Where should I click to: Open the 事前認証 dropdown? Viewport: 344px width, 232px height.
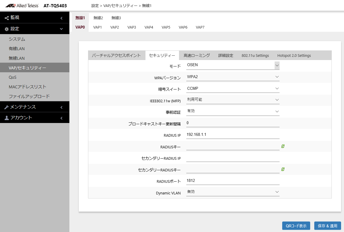pos(233,111)
